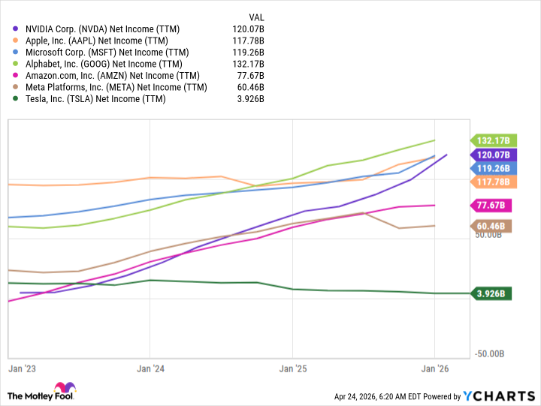Click the Jan '26 x-axis label
541x406 pixels.
pos(434,368)
